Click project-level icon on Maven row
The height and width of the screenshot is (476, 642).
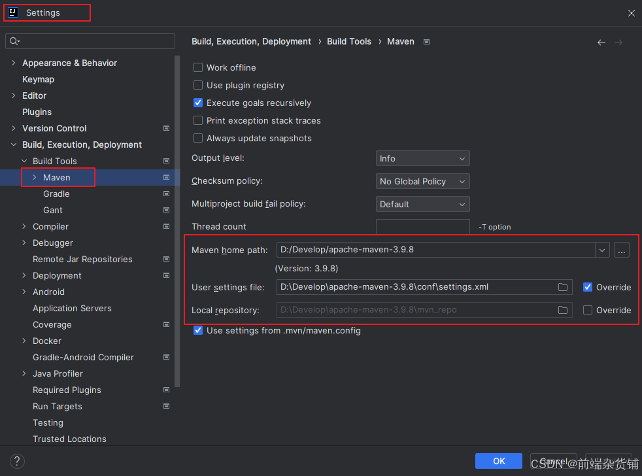pyautogui.click(x=166, y=177)
